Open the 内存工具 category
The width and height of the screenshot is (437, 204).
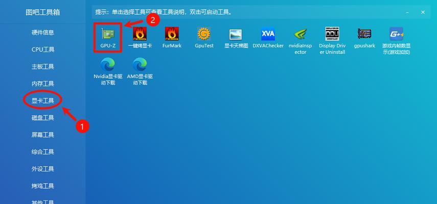[42, 84]
